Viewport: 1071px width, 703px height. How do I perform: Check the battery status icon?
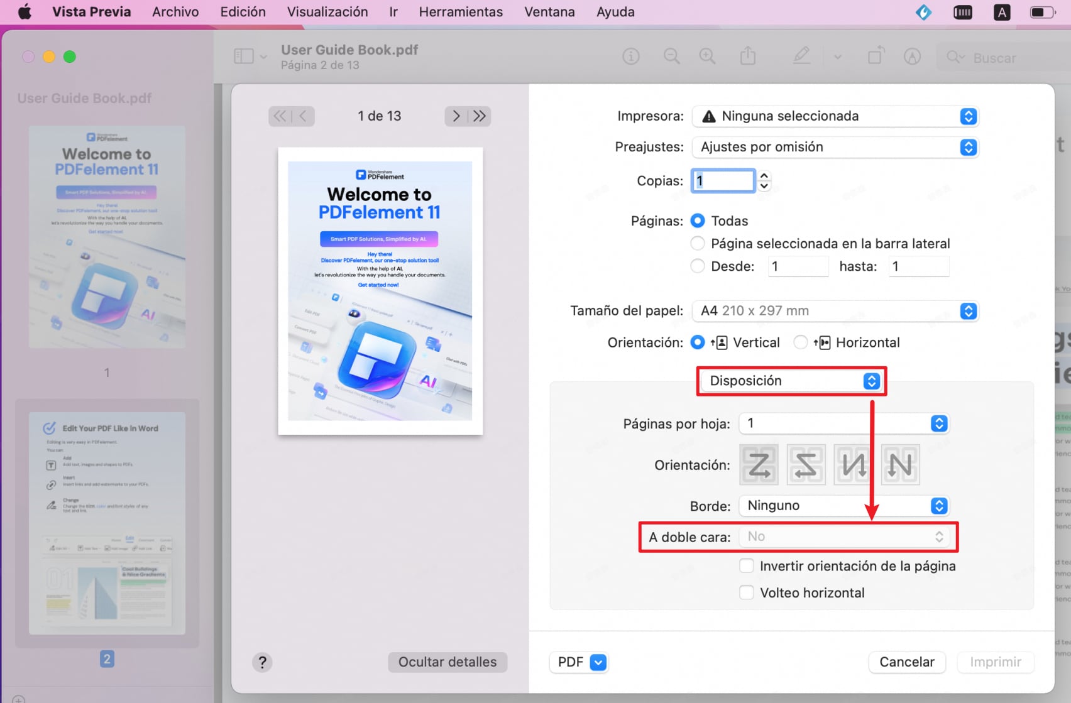1043,12
